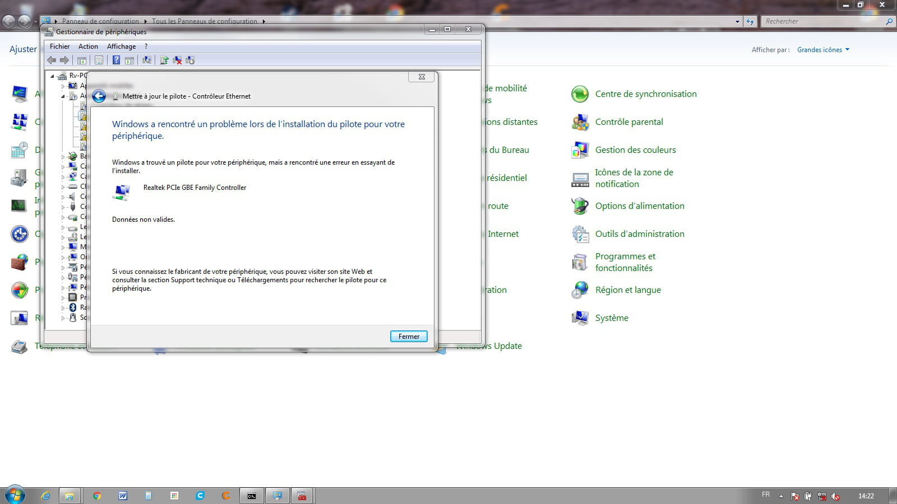Click the show/hide console tree toolbar icon

click(82, 60)
